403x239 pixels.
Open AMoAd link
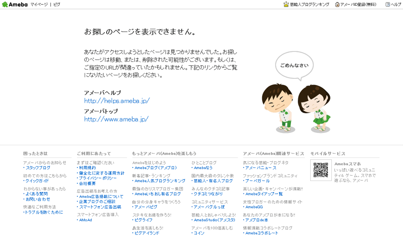pyautogui.click(x=86, y=220)
